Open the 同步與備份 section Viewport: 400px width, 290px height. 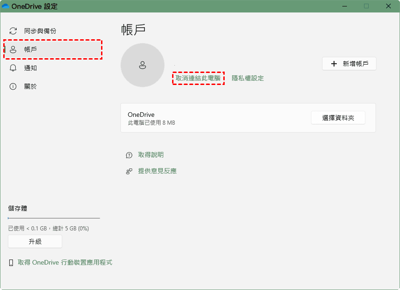coord(53,31)
